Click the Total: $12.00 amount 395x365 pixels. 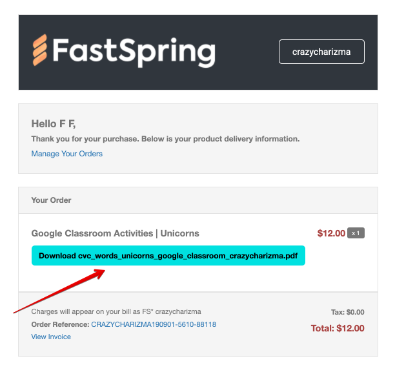338,328
